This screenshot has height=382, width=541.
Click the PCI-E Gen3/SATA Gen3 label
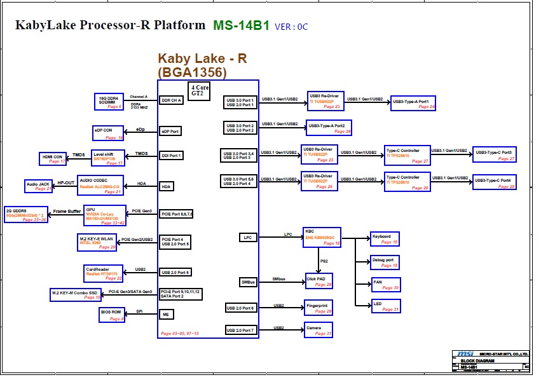point(130,292)
